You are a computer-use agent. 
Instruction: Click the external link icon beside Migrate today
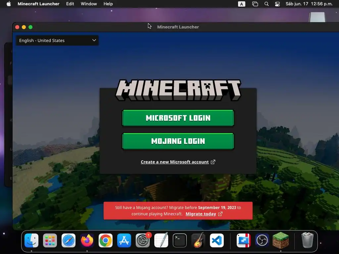(x=220, y=214)
